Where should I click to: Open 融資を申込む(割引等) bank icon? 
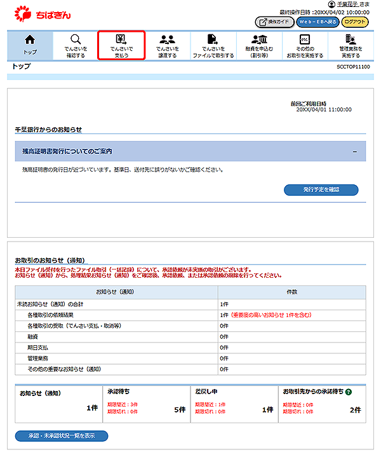point(259,40)
